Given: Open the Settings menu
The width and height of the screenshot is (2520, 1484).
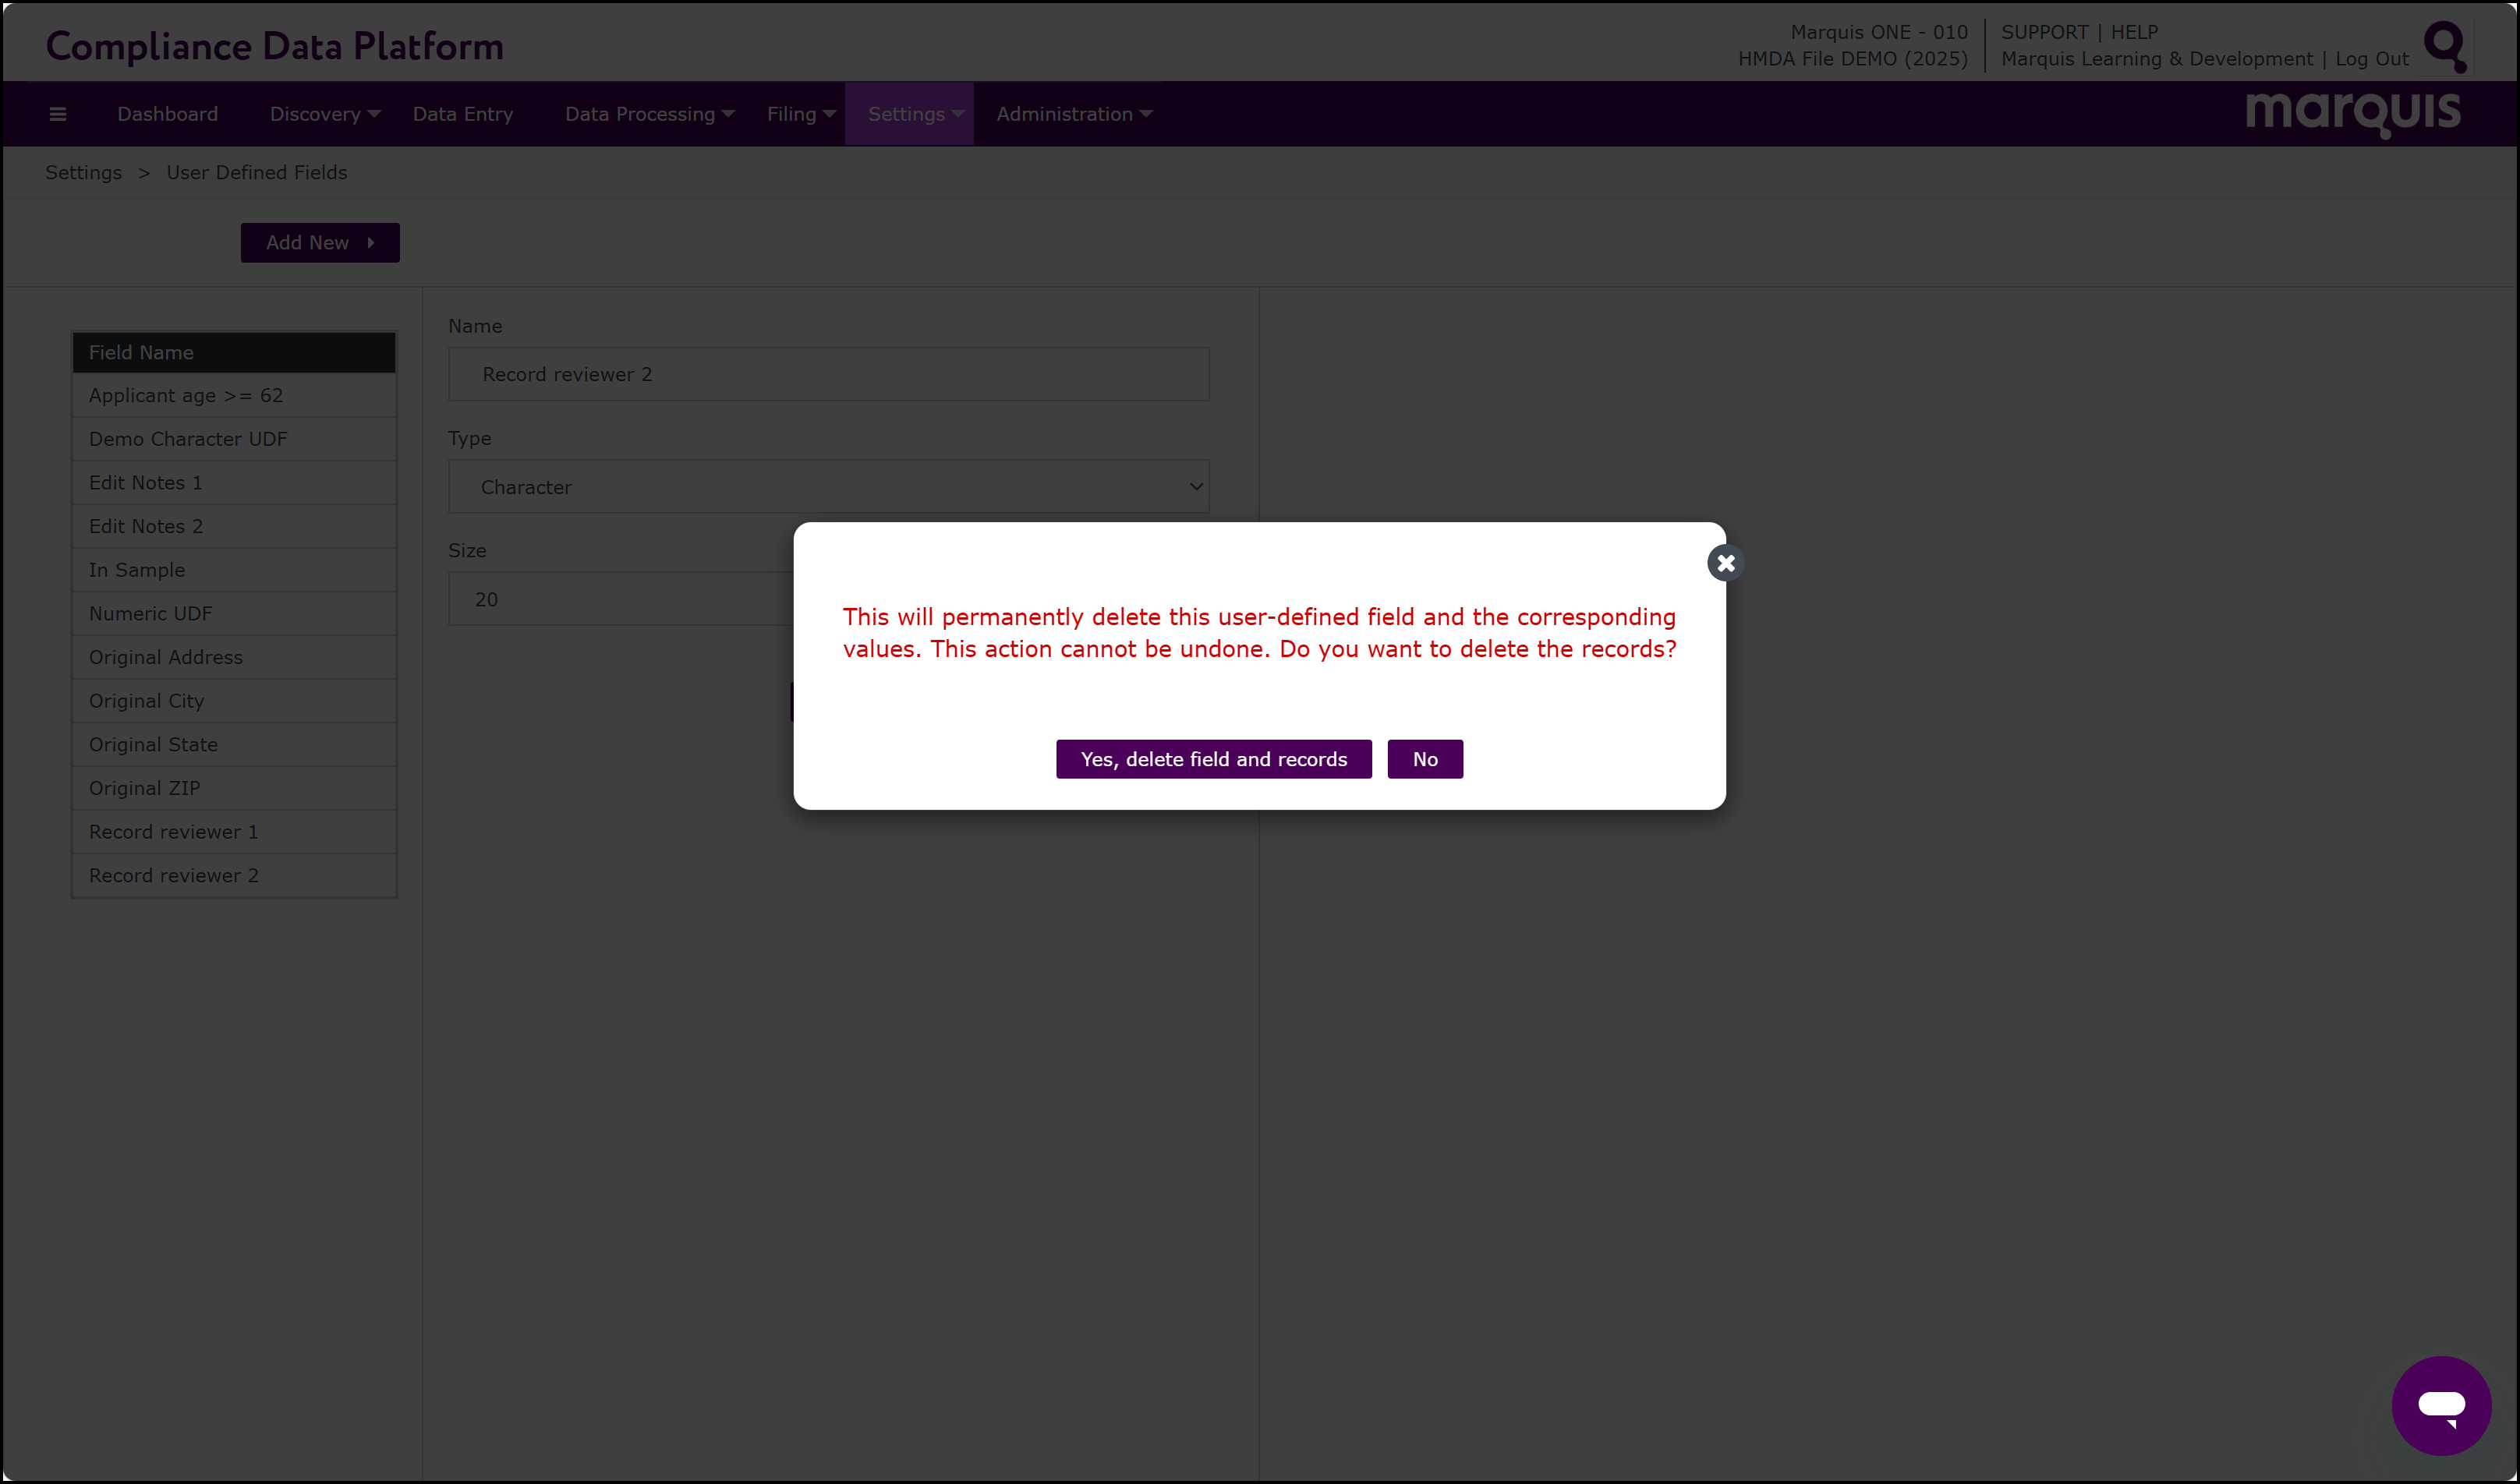Looking at the screenshot, I should [x=909, y=114].
